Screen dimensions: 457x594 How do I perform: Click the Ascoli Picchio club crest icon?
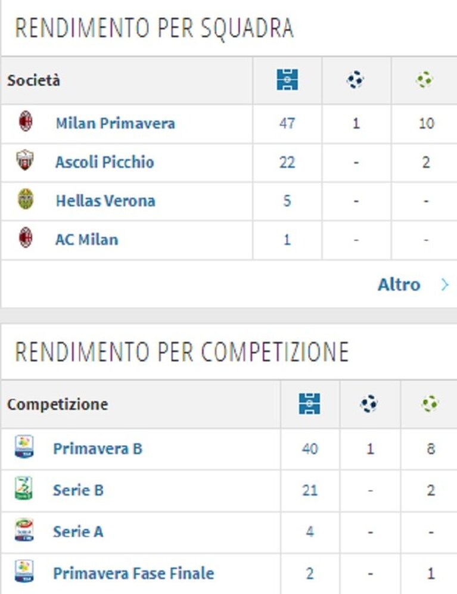pyautogui.click(x=25, y=160)
